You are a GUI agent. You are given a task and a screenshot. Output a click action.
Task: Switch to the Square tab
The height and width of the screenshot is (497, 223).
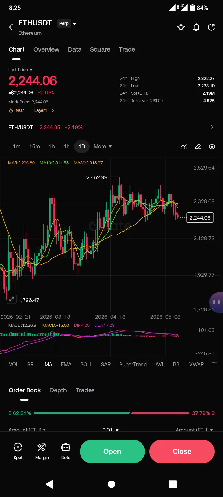100,49
